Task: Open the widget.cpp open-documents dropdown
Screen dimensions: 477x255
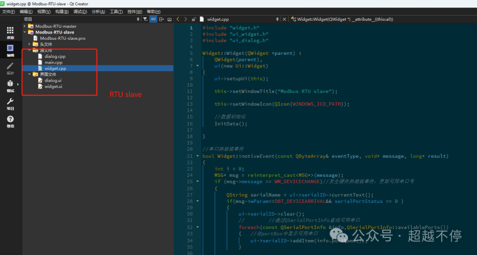Action: [x=239, y=19]
